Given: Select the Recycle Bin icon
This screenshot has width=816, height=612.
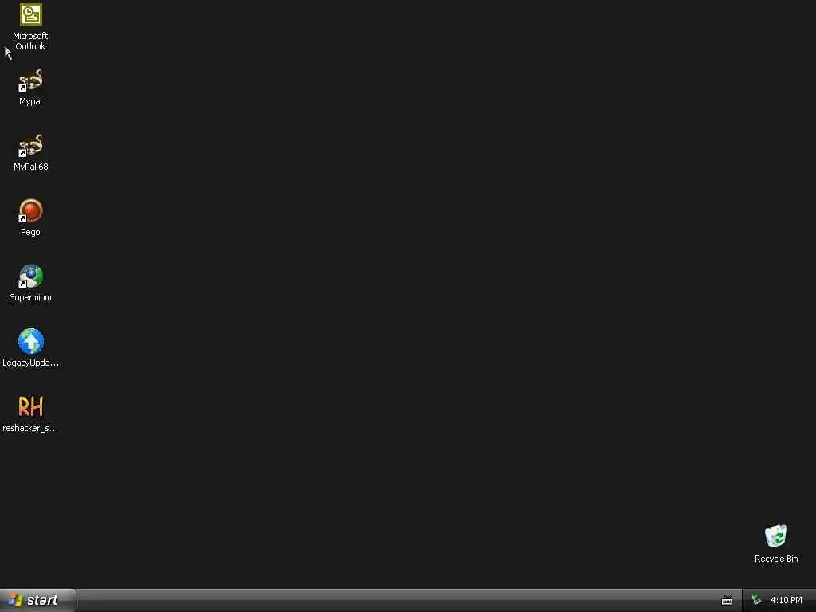Looking at the screenshot, I should (776, 536).
